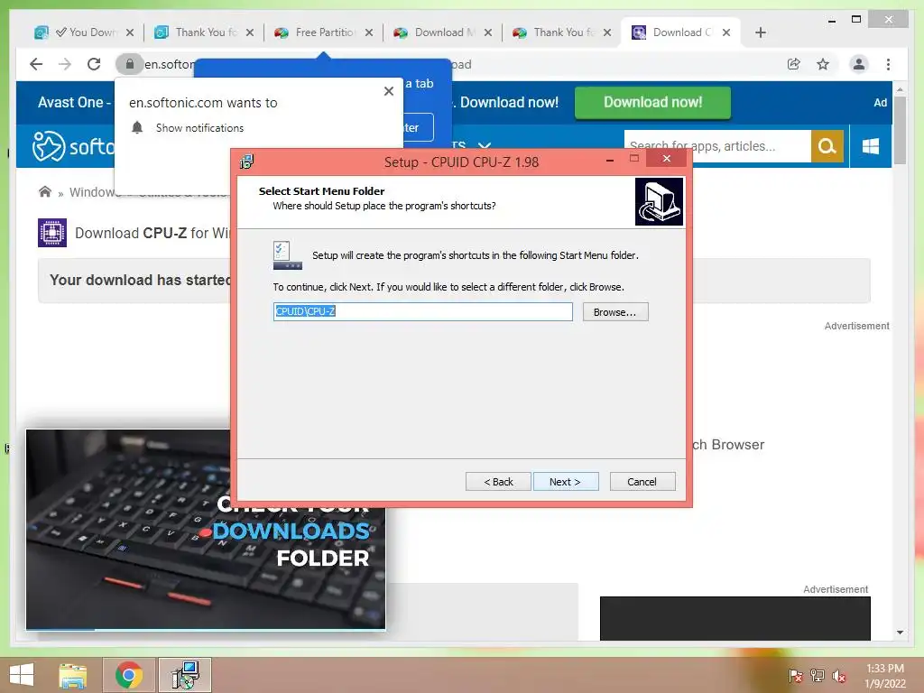This screenshot has height=693, width=924.
Task: Click the home breadcrumb icon
Action: tap(45, 191)
